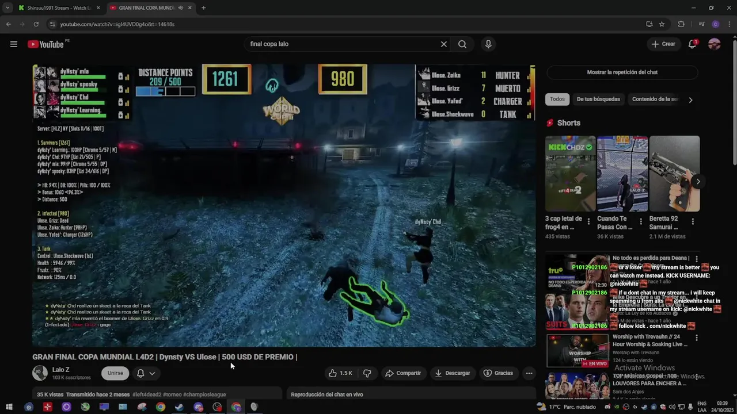Go back with the browser back arrow
Viewport: 737px width, 414px height.
[8, 24]
